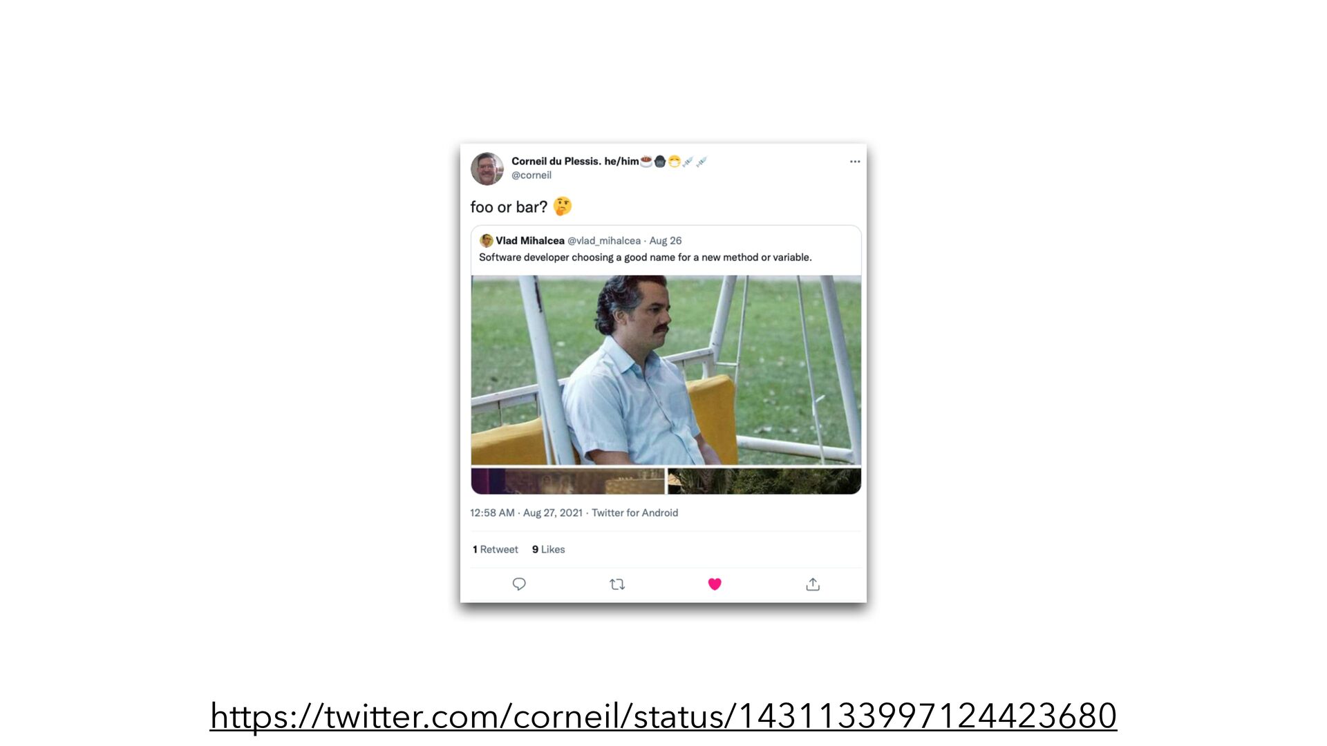1327x746 pixels.
Task: Click the 12:58 AM Aug 27 timestamp
Action: 526,513
